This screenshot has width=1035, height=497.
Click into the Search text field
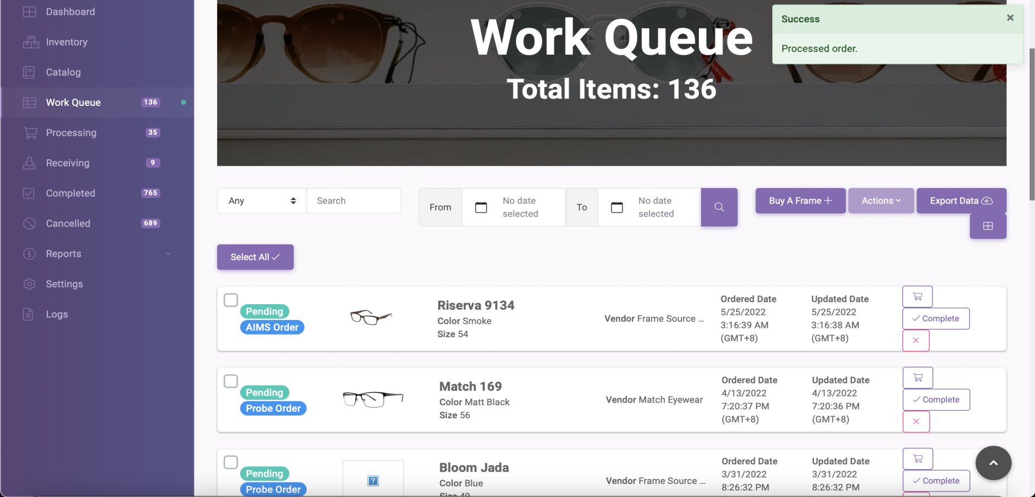click(x=354, y=200)
